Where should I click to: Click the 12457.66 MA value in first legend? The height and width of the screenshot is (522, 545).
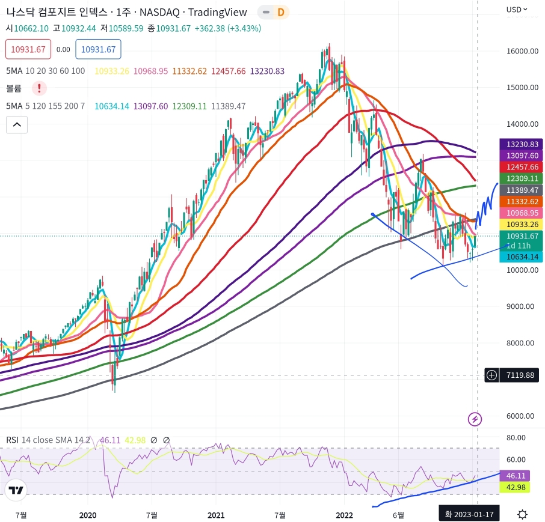click(x=229, y=71)
